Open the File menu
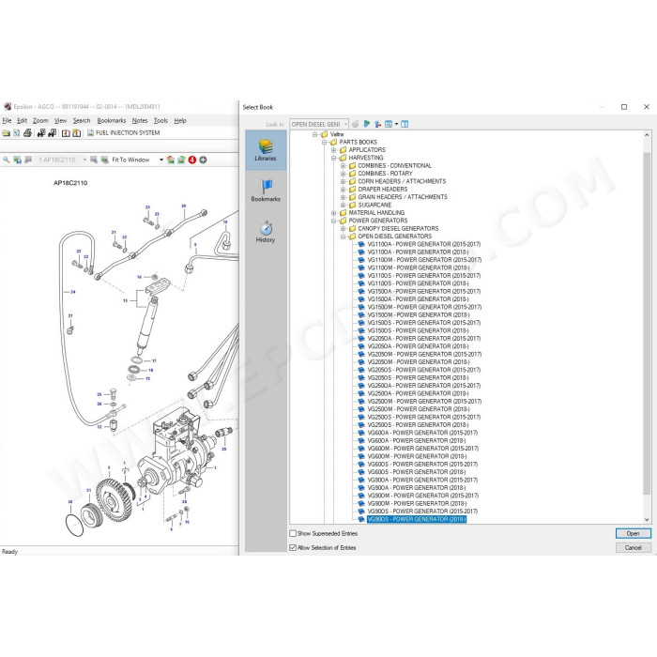The width and height of the screenshot is (657, 657). click(x=7, y=121)
